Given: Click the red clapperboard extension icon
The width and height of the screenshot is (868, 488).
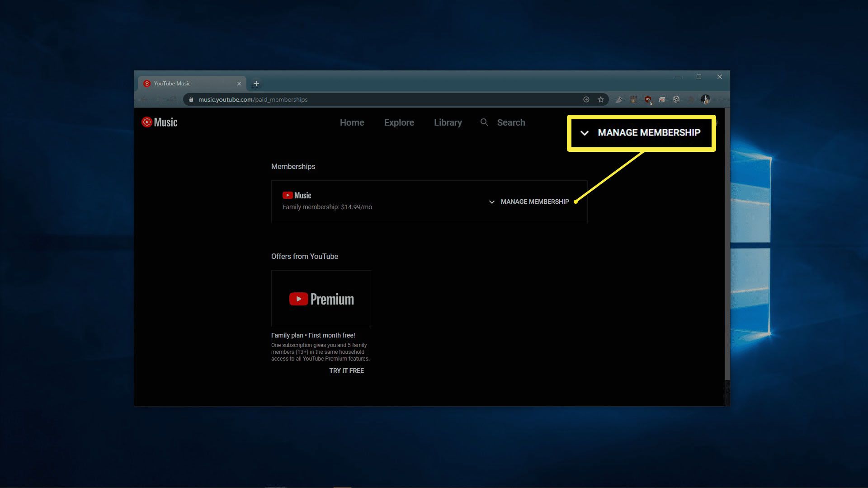Looking at the screenshot, I should 662,99.
